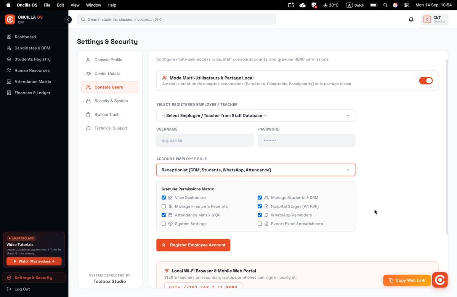Click the Wi-Fi icon beside Local Wi-Fi heading
This screenshot has width=457, height=297.
pos(167,271)
